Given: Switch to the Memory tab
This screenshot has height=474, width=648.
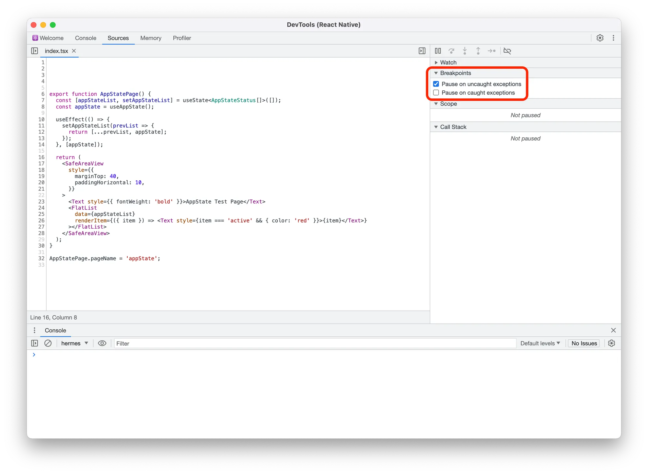Looking at the screenshot, I should [x=151, y=38].
